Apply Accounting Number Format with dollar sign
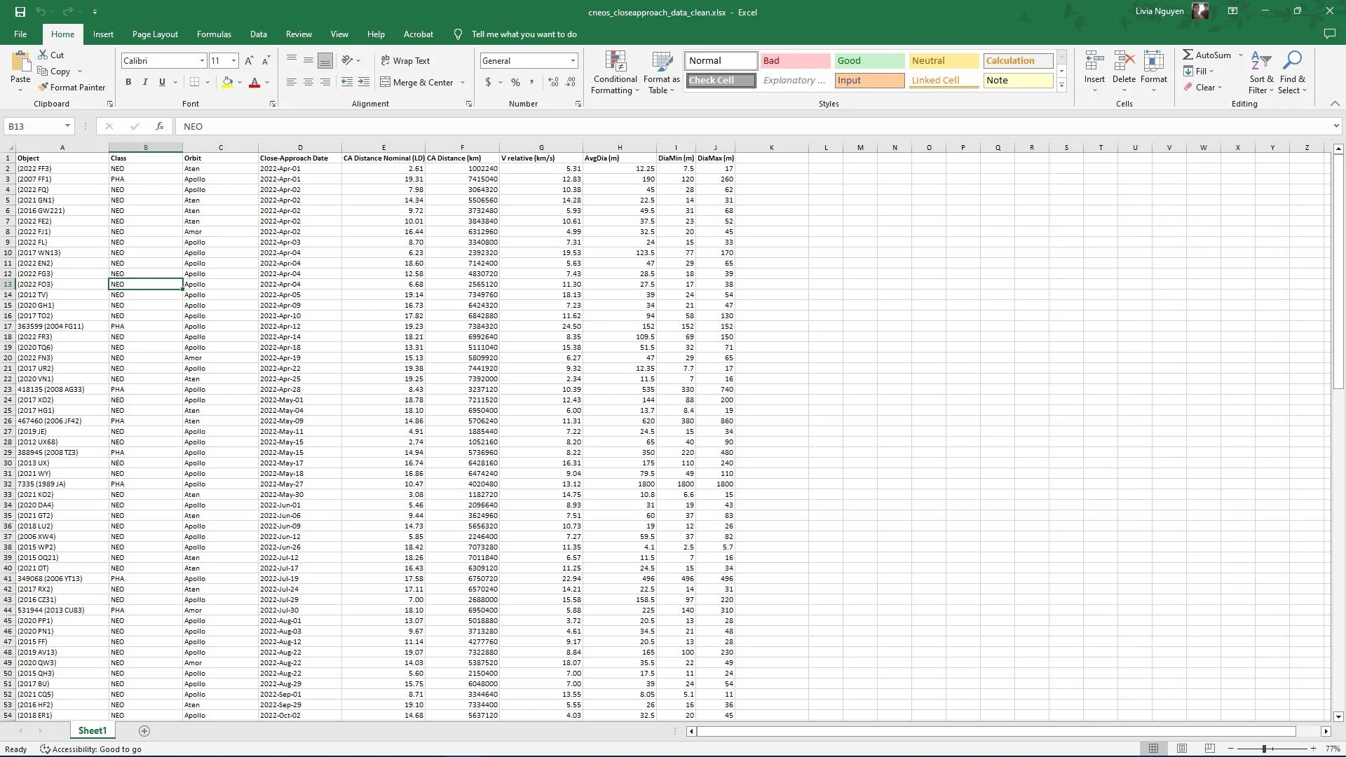This screenshot has height=757, width=1346. [x=489, y=82]
